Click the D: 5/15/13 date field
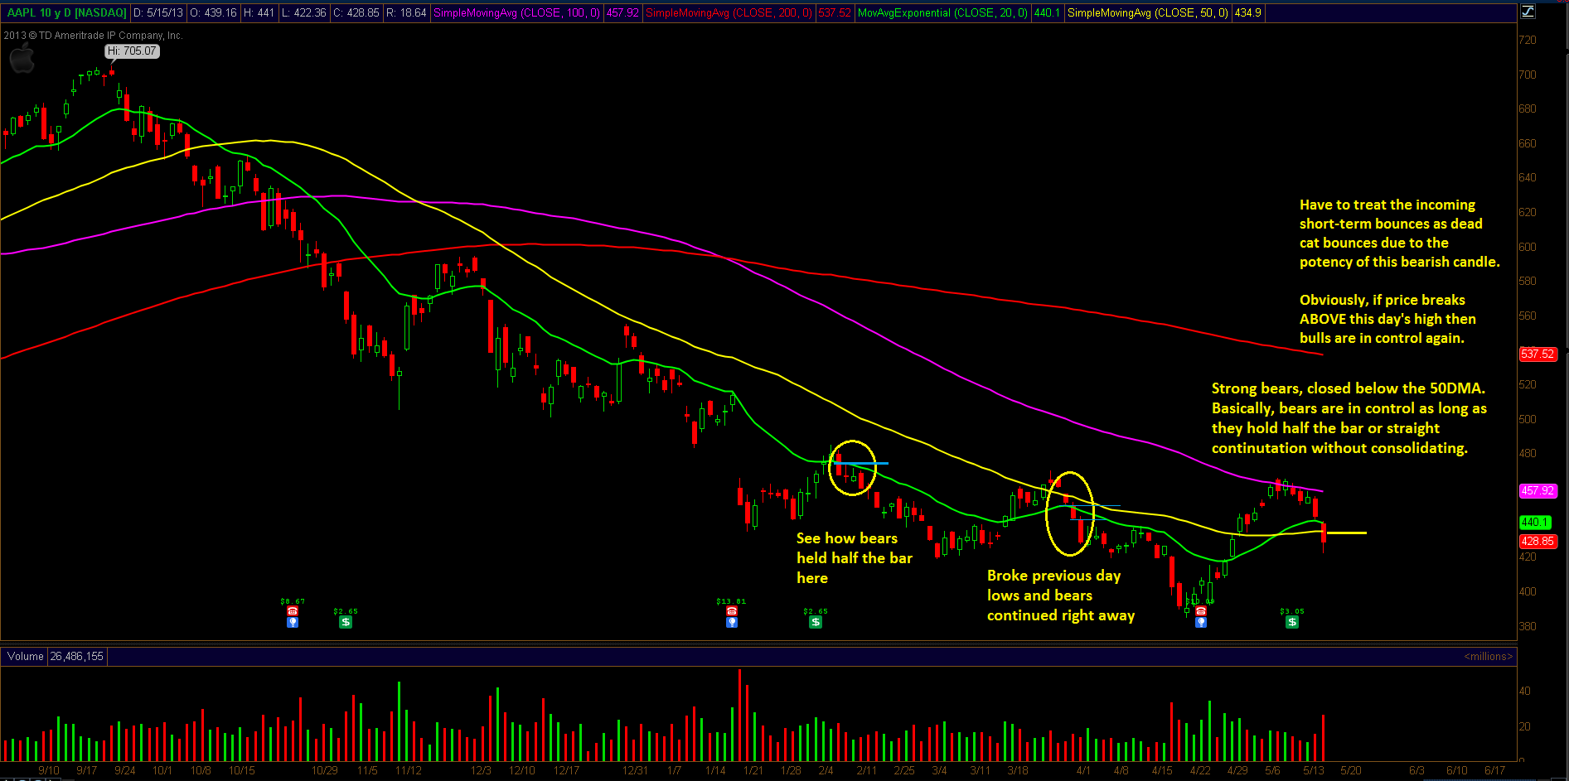Image resolution: width=1569 pixels, height=781 pixels. [x=158, y=12]
